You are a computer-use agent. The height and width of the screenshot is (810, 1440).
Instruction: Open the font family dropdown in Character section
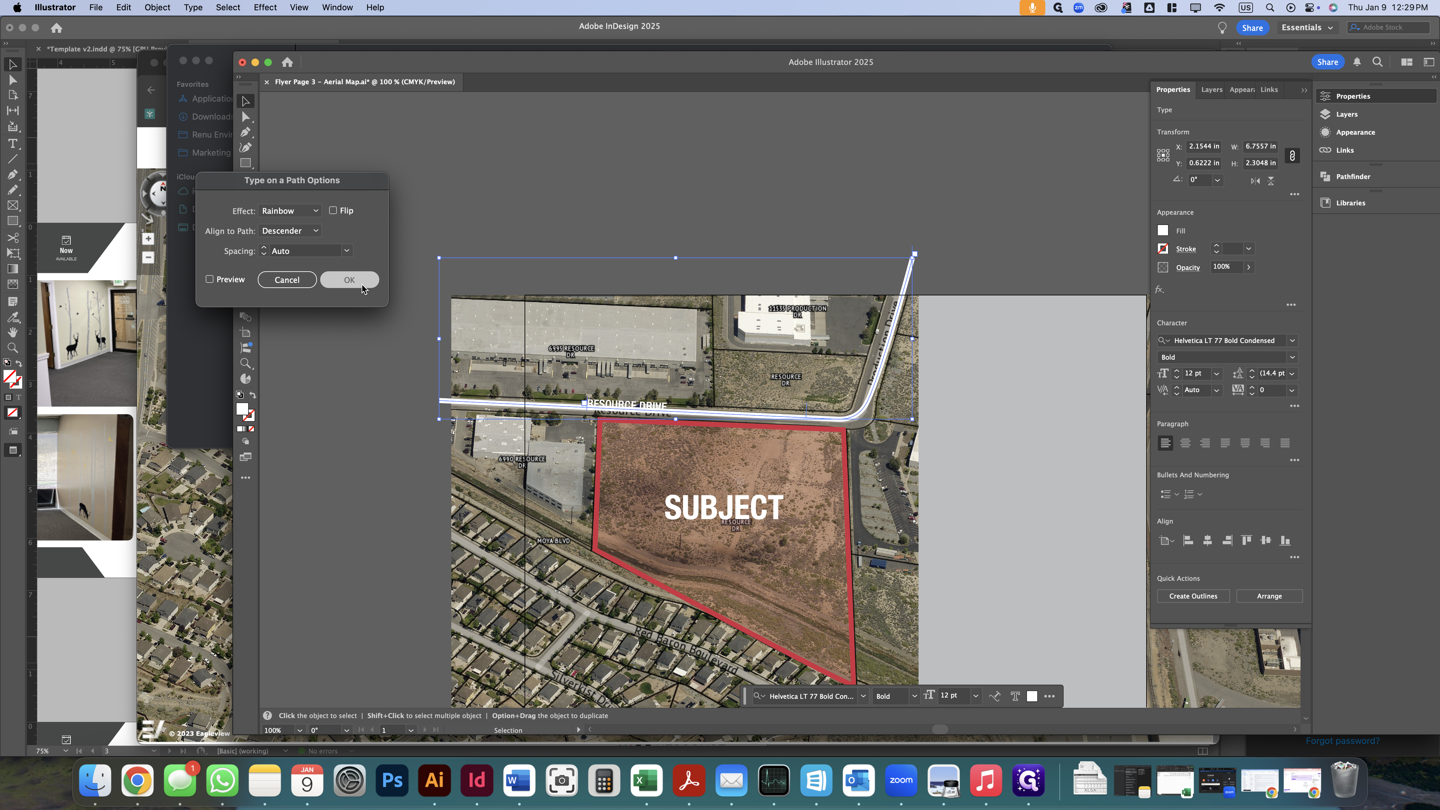click(1292, 340)
